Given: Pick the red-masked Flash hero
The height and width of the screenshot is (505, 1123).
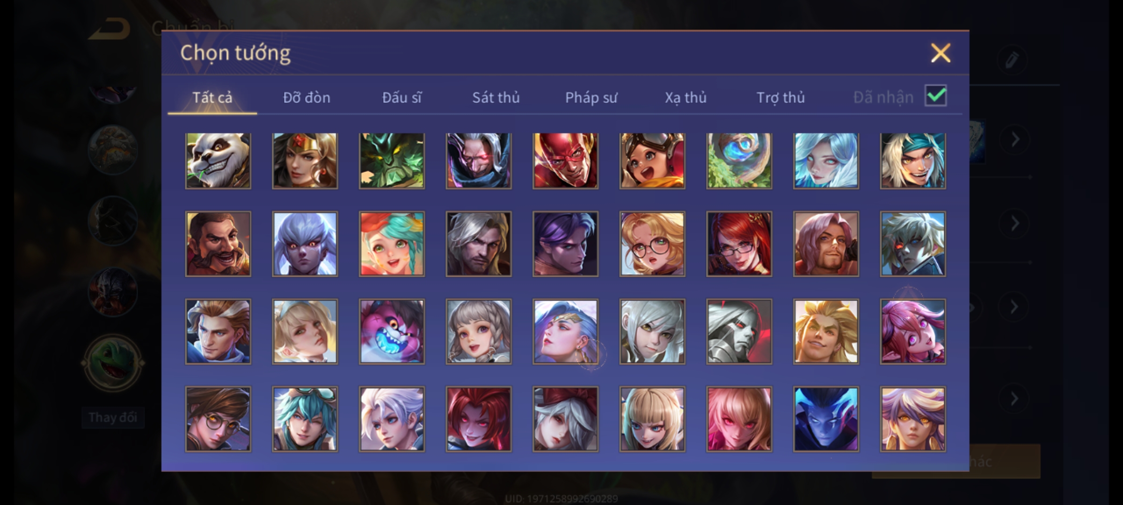Looking at the screenshot, I should tap(565, 160).
